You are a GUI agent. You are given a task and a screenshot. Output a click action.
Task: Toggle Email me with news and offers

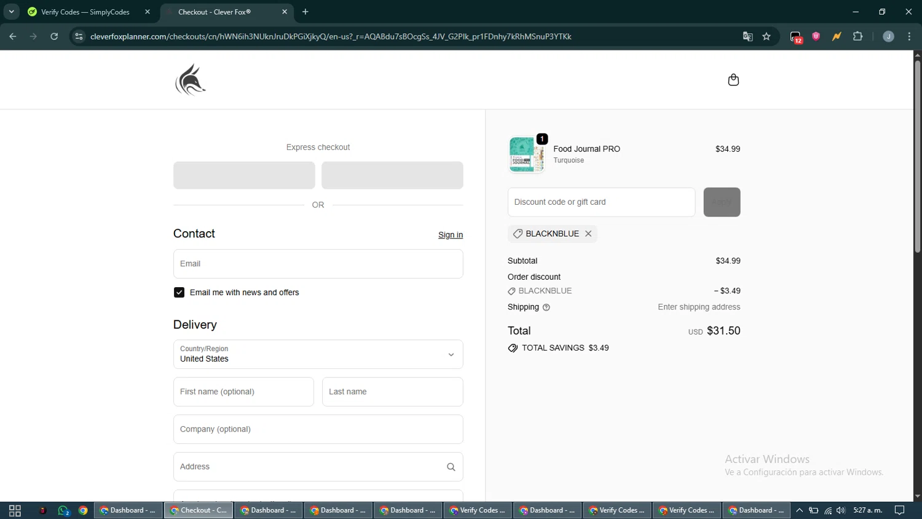179,293
